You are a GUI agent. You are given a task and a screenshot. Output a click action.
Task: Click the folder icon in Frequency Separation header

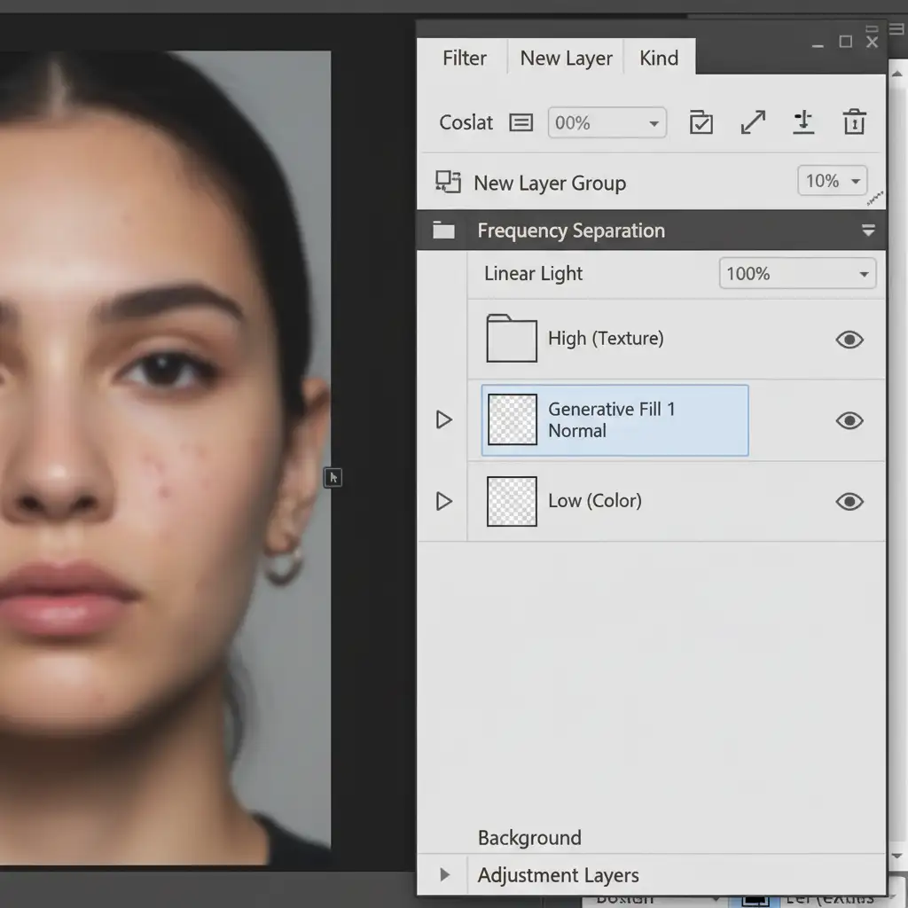click(x=443, y=231)
